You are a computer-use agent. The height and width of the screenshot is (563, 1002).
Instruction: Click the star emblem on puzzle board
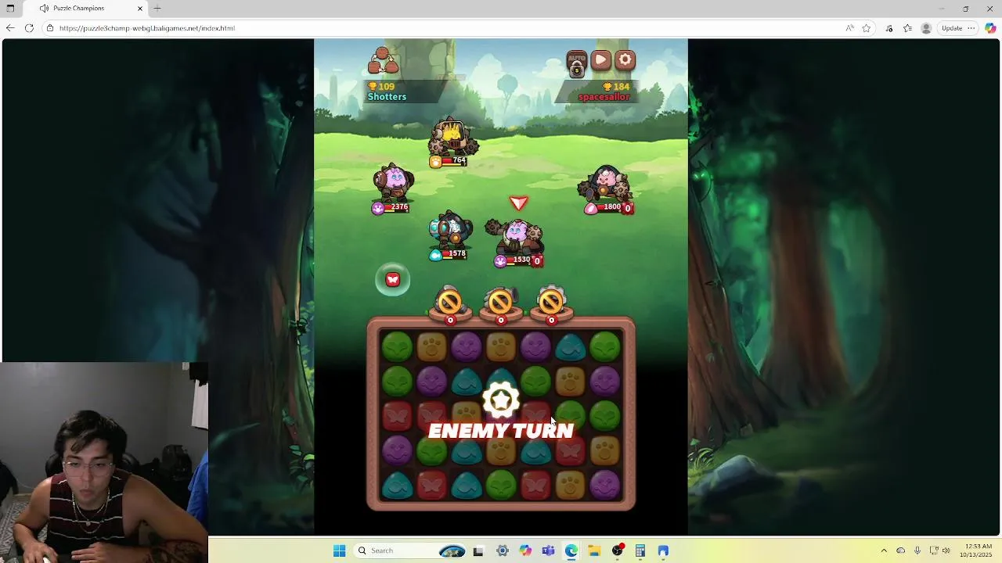point(501,400)
